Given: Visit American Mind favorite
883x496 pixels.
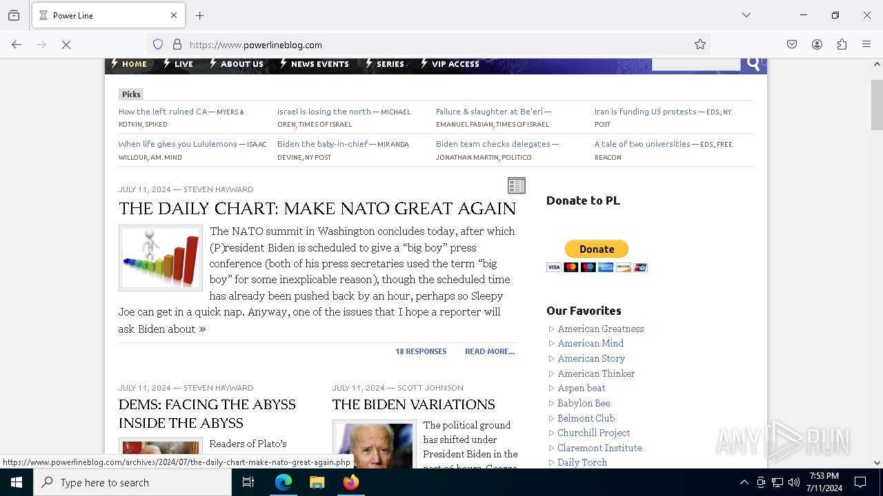Looking at the screenshot, I should pos(591,343).
